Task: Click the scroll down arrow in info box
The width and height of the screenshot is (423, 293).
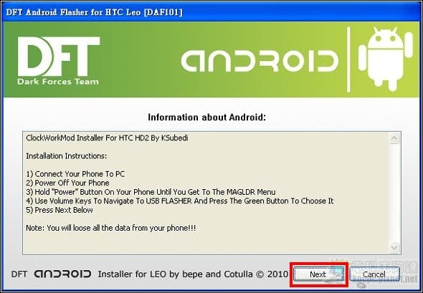Action: [394, 247]
